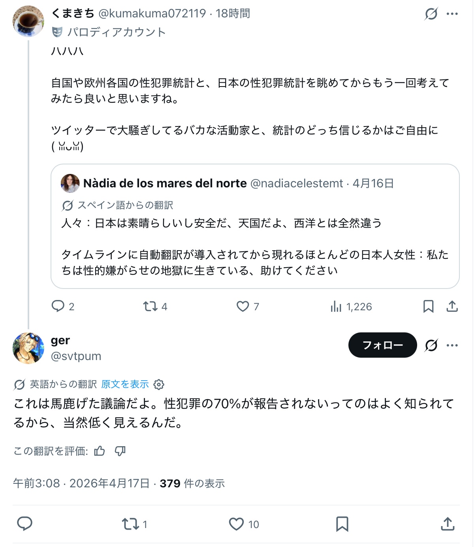Open more options menu for くまきち's post

[x=452, y=14]
